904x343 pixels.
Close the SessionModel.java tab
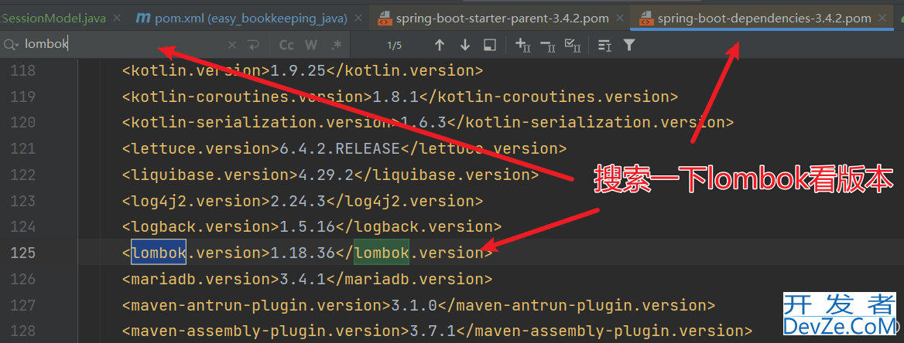coord(117,19)
